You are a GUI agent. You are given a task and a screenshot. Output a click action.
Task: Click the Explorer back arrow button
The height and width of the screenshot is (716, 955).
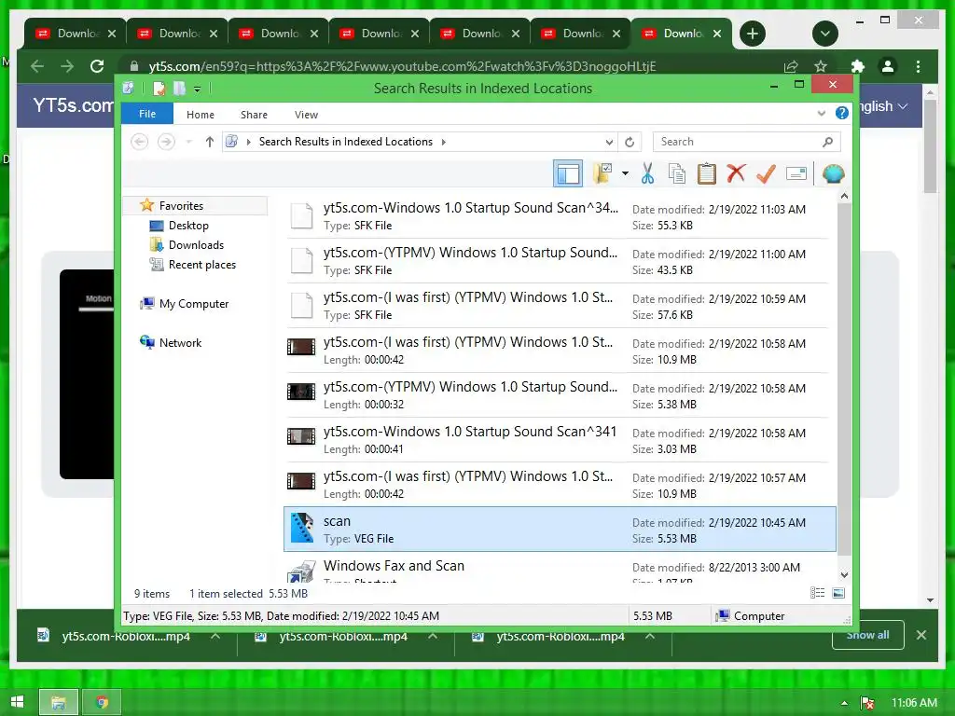click(x=140, y=142)
